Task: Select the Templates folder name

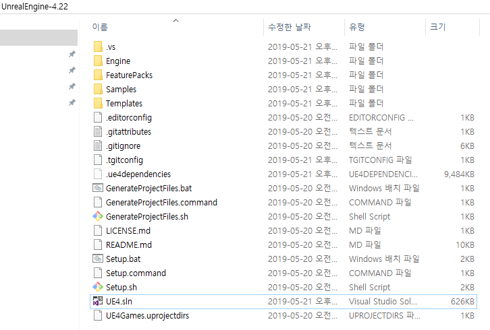Action: [124, 103]
